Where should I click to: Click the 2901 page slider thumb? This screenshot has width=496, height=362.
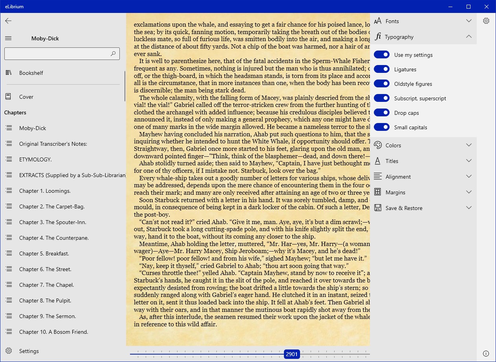[x=292, y=354]
